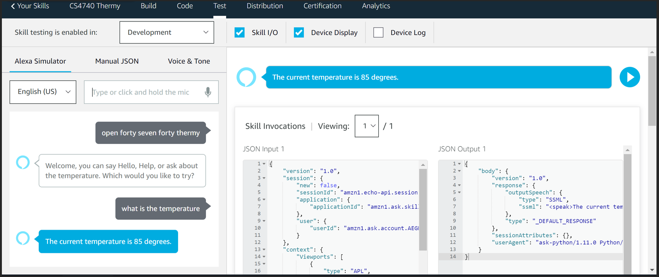Click the JSON Output panel scrollbar

point(627,214)
